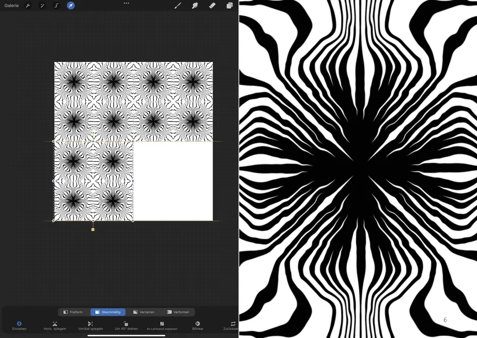Return to the Galerie
477x338 pixels.
[x=12, y=6]
